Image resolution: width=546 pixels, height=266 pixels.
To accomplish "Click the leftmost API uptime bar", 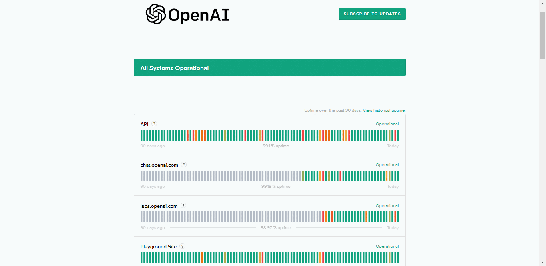I will coord(141,135).
